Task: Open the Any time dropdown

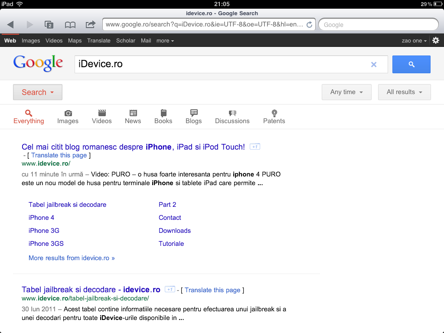Action: pos(346,92)
